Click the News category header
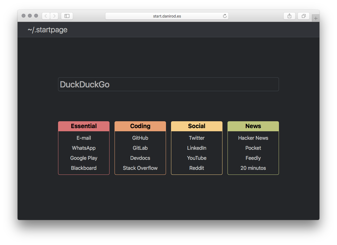The image size is (337, 245). tap(253, 126)
